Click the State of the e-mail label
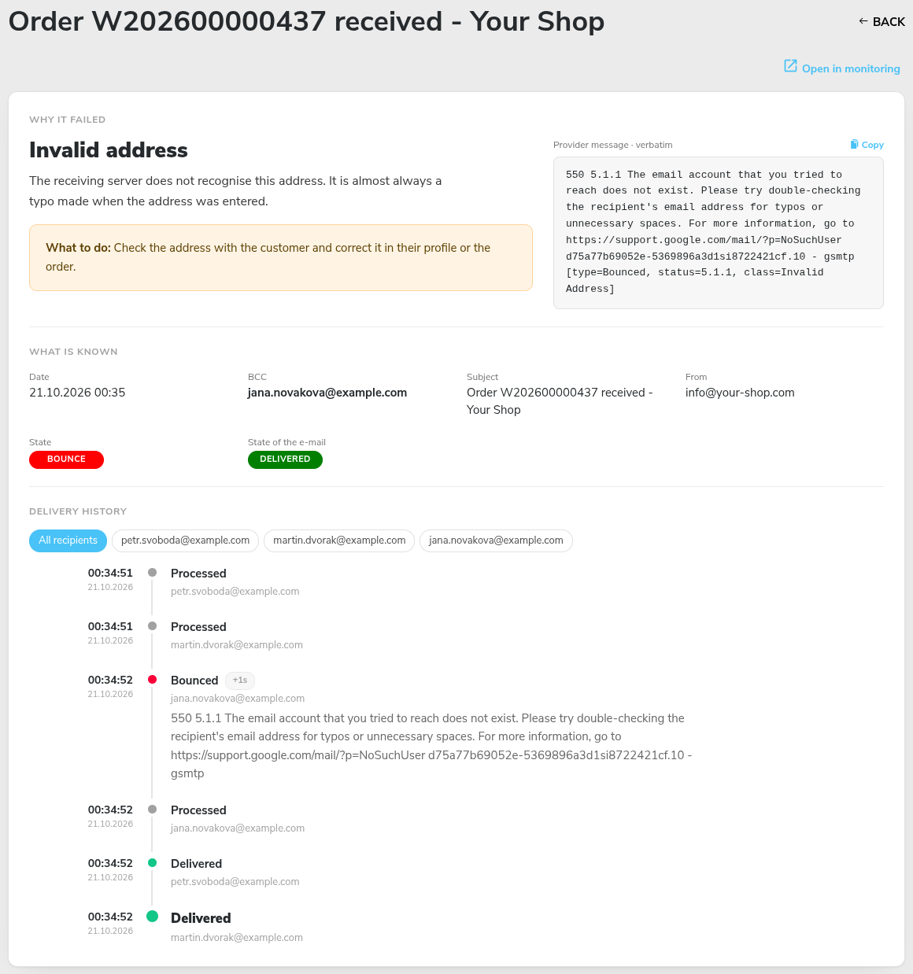Screen dimensions: 913x974 (x=286, y=442)
